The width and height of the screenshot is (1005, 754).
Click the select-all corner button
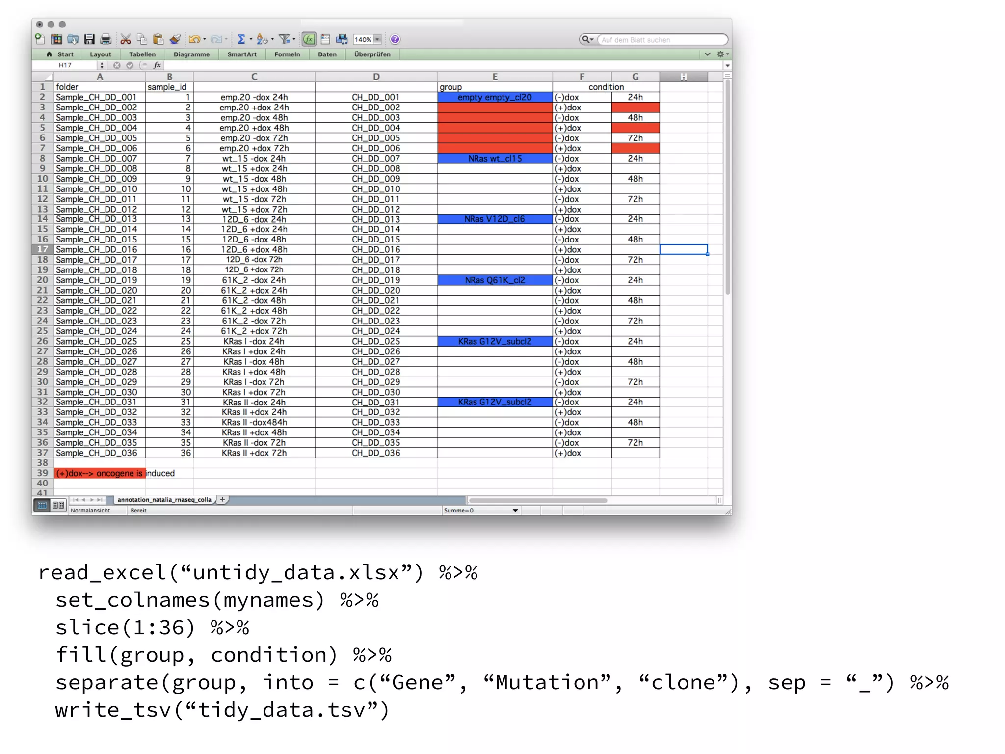coord(43,77)
